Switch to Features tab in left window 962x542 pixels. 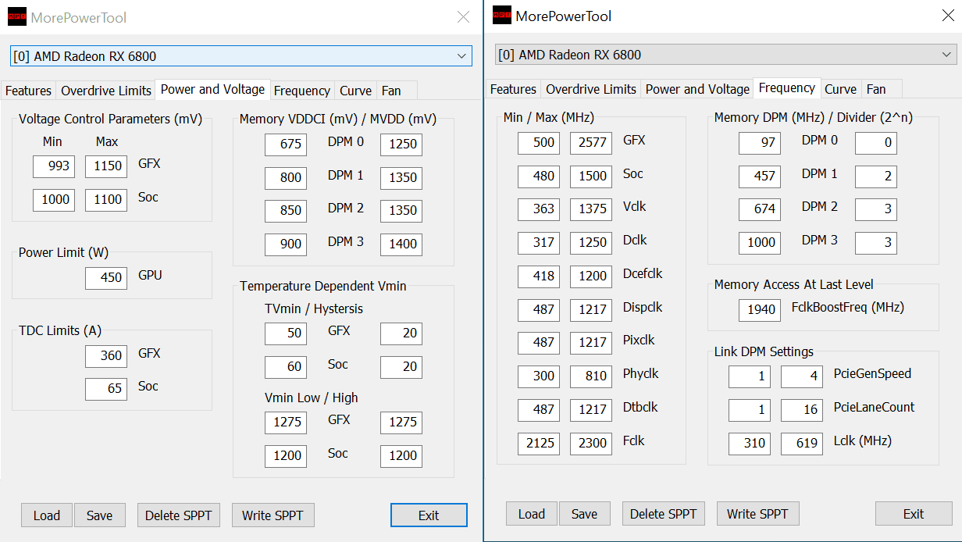28,91
